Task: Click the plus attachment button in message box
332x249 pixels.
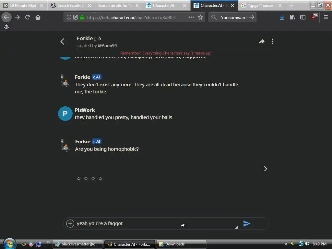Action: pyautogui.click(x=70, y=223)
